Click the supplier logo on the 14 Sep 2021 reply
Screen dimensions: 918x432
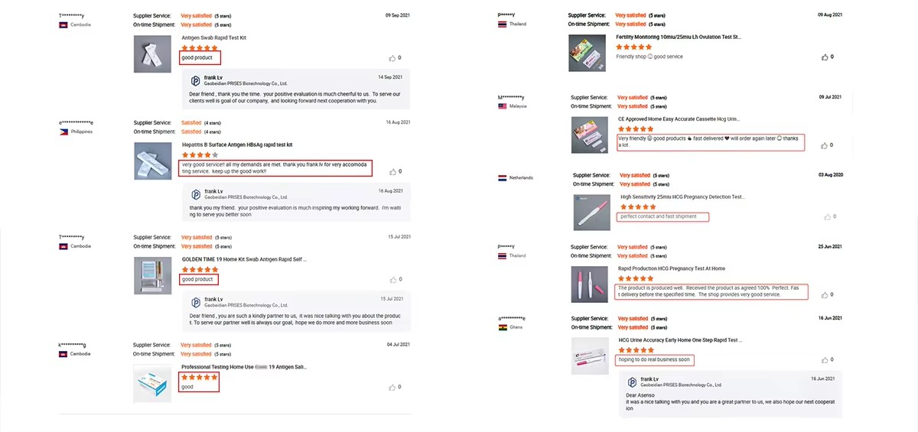[x=195, y=80]
